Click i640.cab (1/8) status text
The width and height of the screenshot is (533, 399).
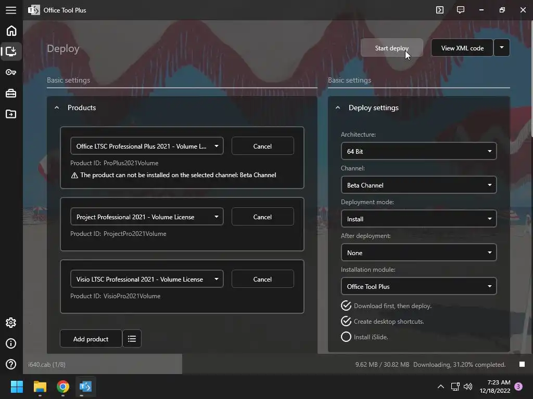(x=46, y=364)
